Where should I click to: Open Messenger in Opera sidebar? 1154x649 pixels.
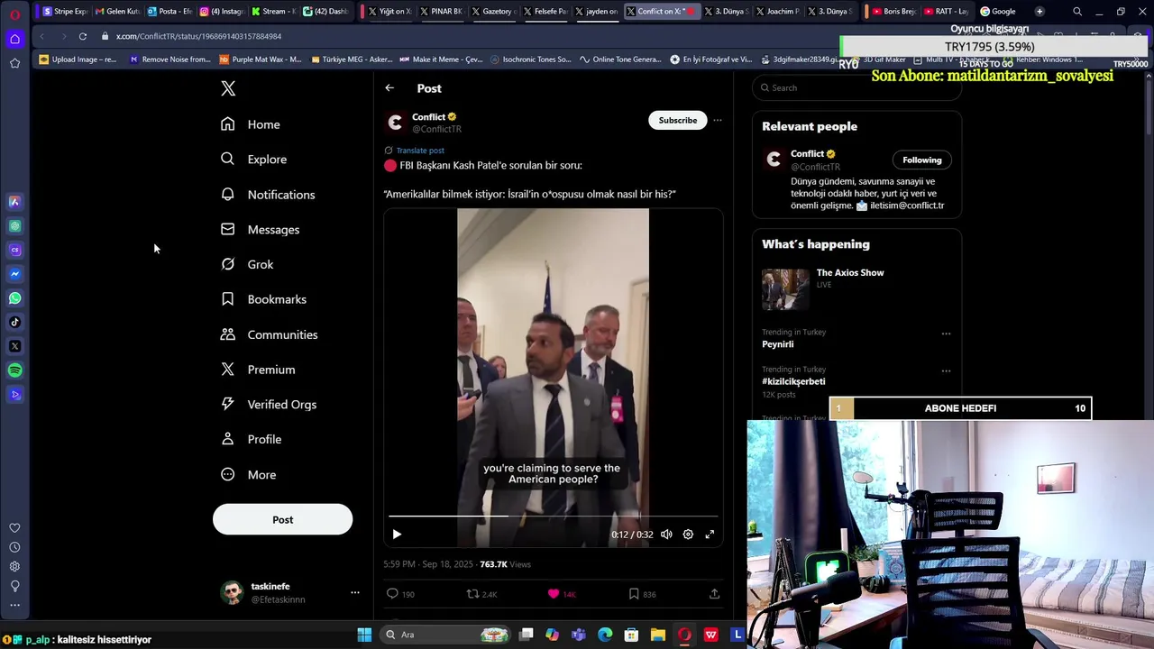pos(14,274)
